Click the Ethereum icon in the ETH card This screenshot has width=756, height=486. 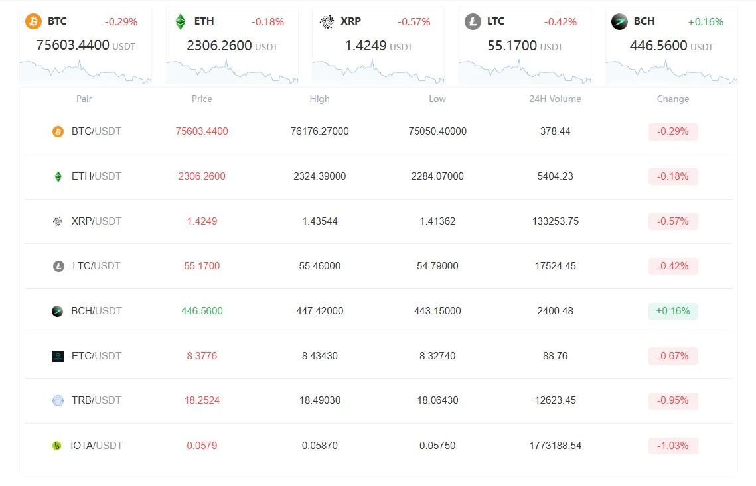181,21
